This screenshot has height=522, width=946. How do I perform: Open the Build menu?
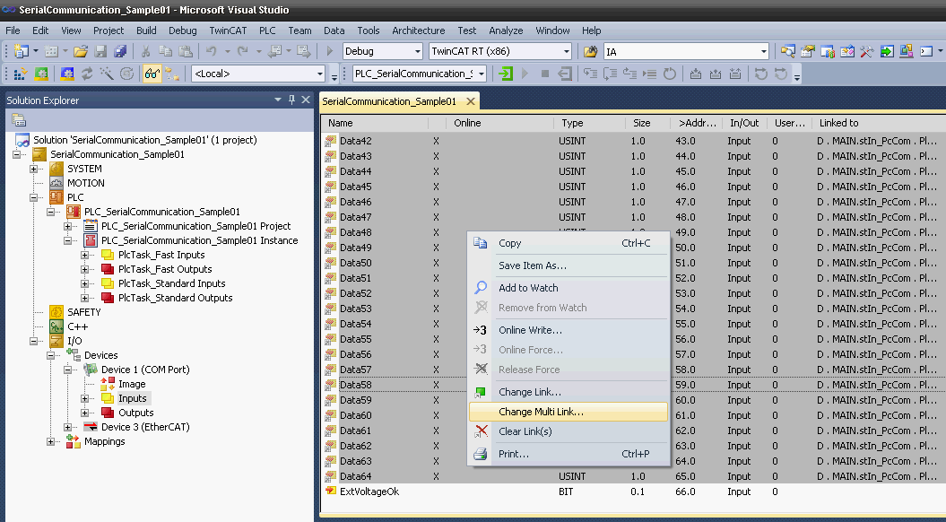(146, 30)
